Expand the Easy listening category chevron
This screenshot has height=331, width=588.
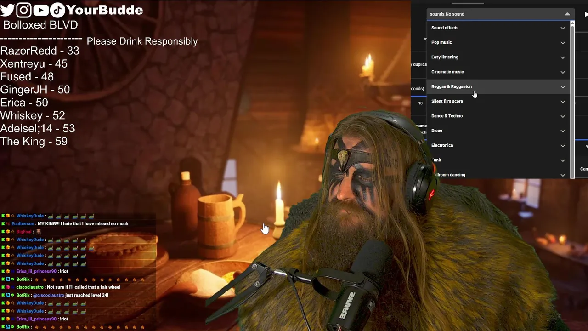(563, 57)
